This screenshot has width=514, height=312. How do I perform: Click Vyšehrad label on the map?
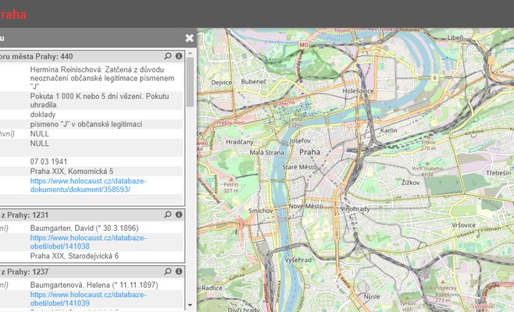[x=298, y=258]
